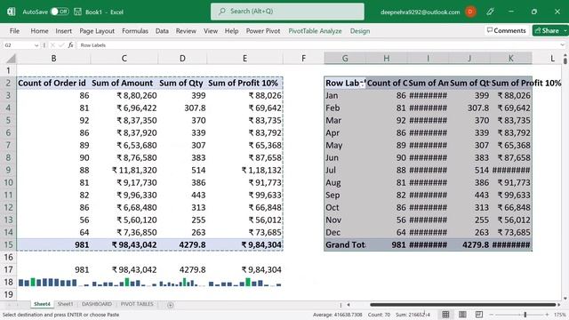Switch to Normal view icon
The width and height of the screenshot is (569, 320).
445,314
